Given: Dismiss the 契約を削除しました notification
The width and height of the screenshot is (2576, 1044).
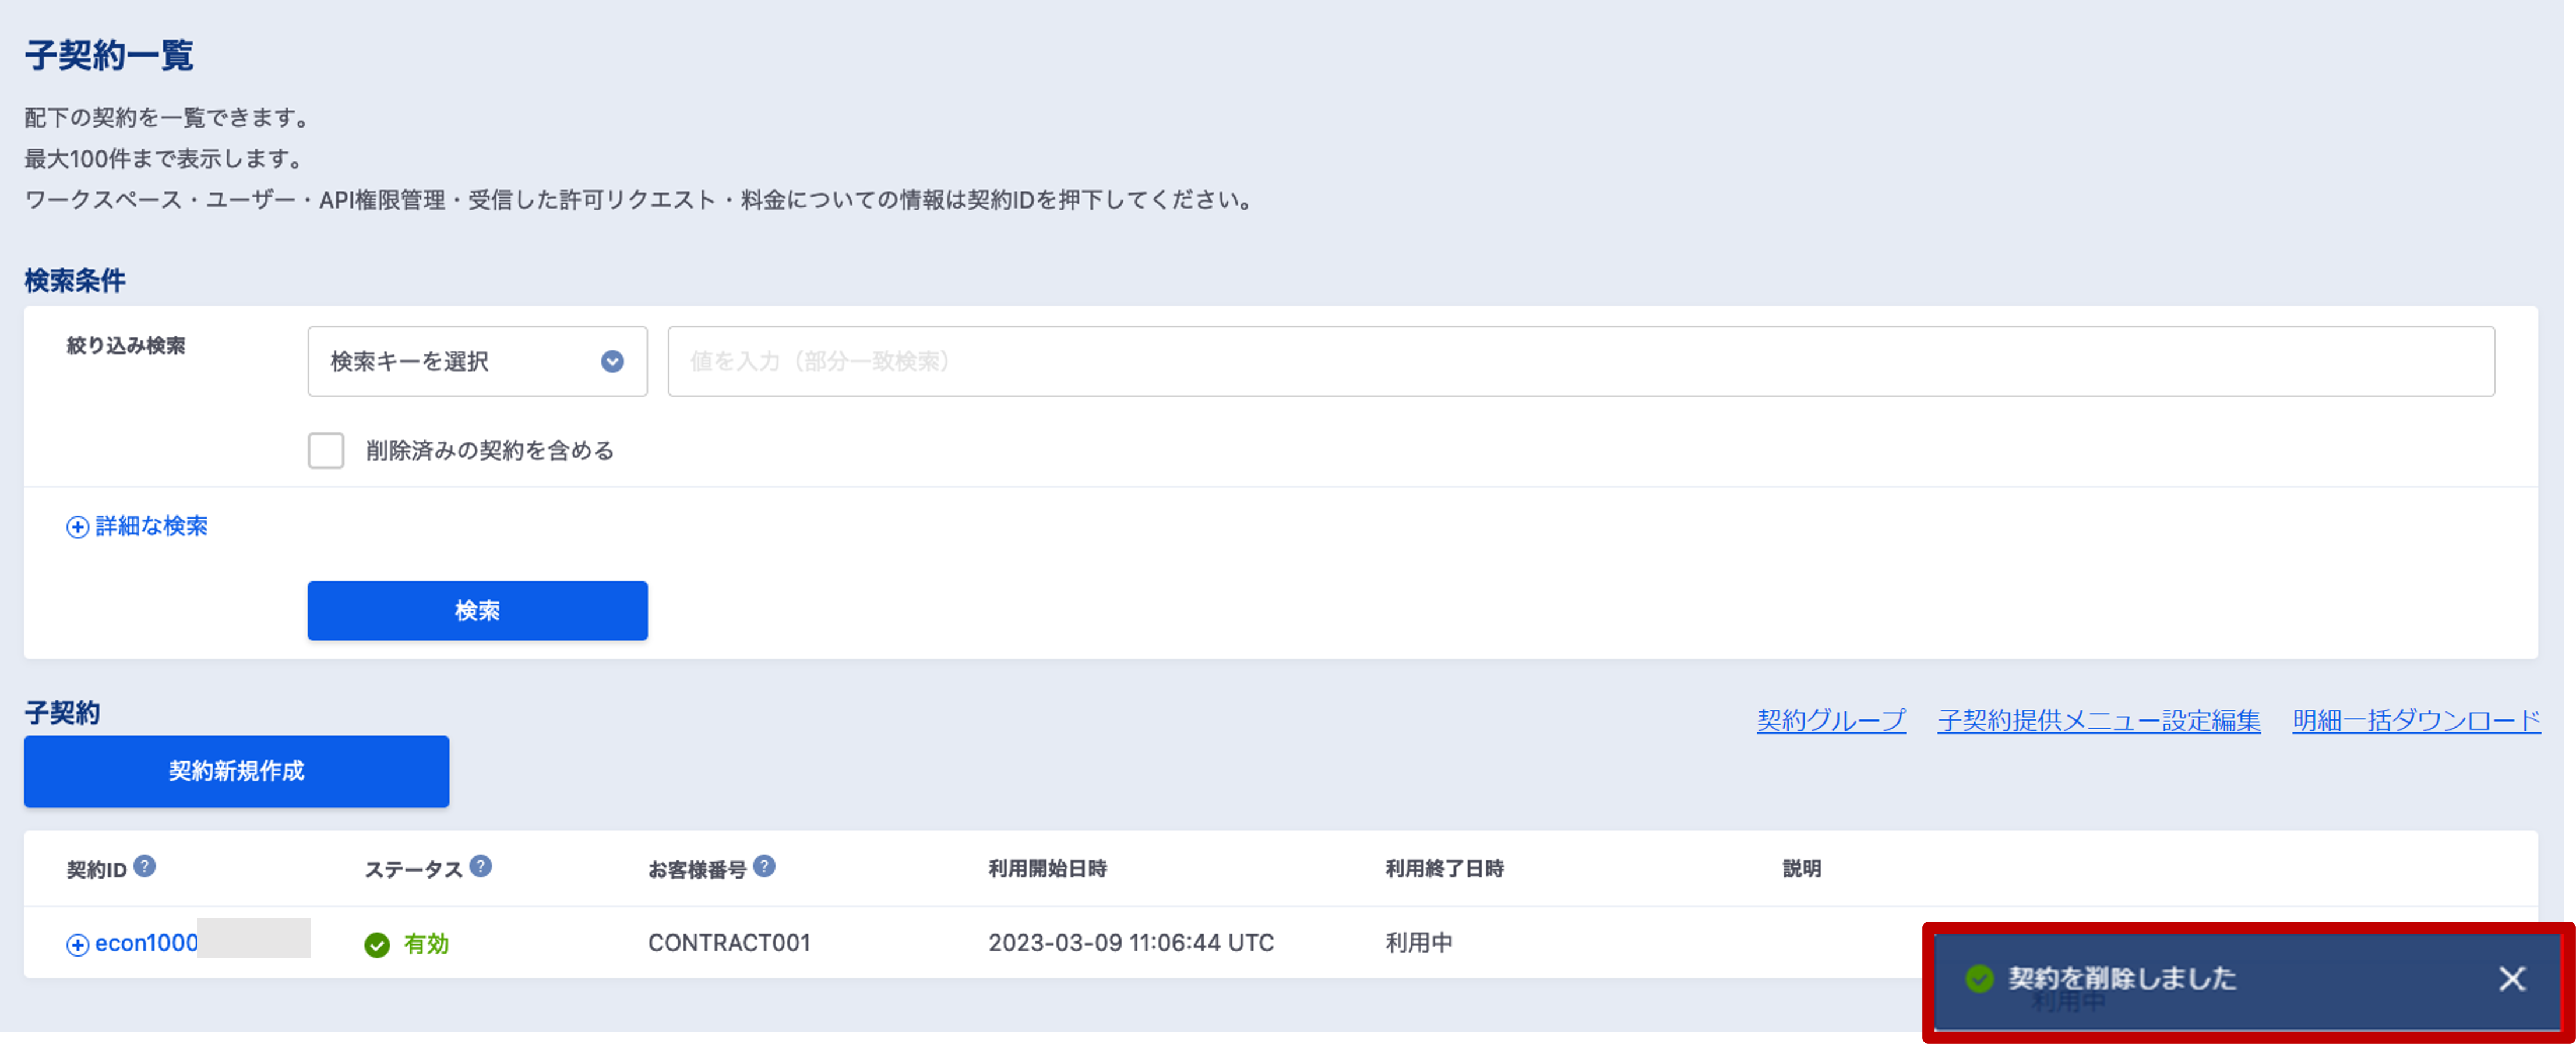Looking at the screenshot, I should [x=2512, y=979].
